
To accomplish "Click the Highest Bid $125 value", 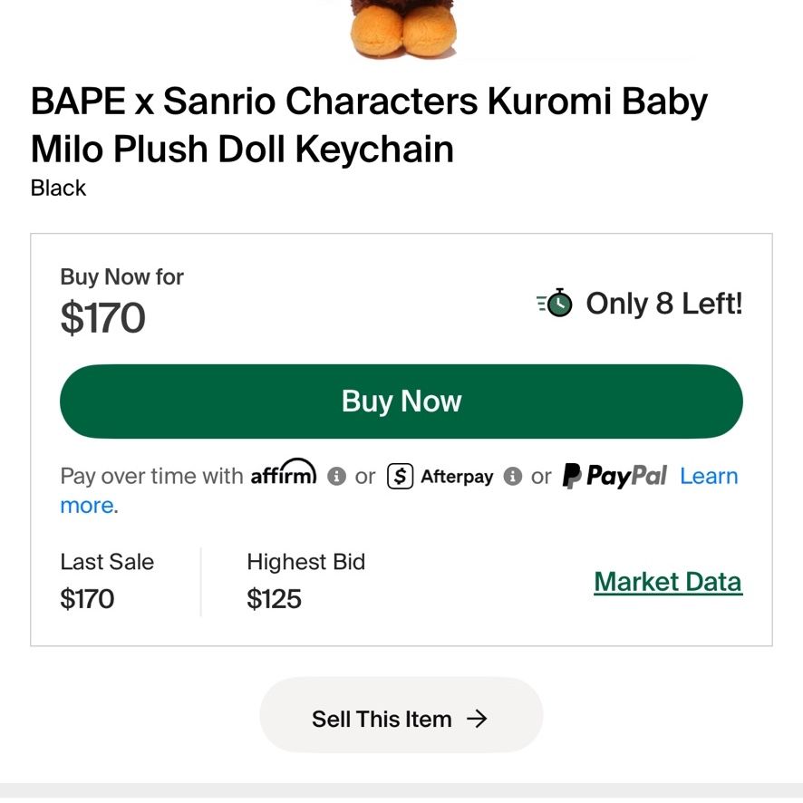I will pos(274,599).
